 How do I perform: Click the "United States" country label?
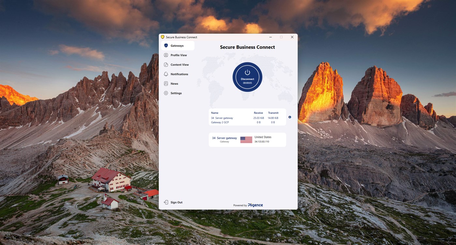(263, 137)
